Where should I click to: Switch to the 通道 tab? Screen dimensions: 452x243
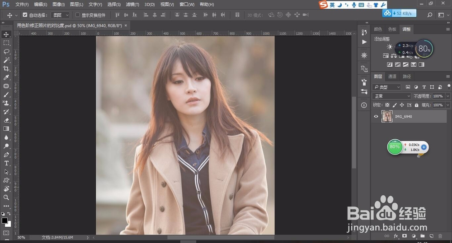392,77
